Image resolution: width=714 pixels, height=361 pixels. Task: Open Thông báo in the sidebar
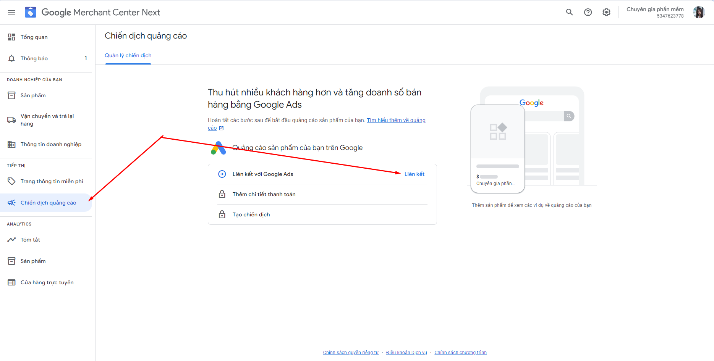tap(46, 58)
